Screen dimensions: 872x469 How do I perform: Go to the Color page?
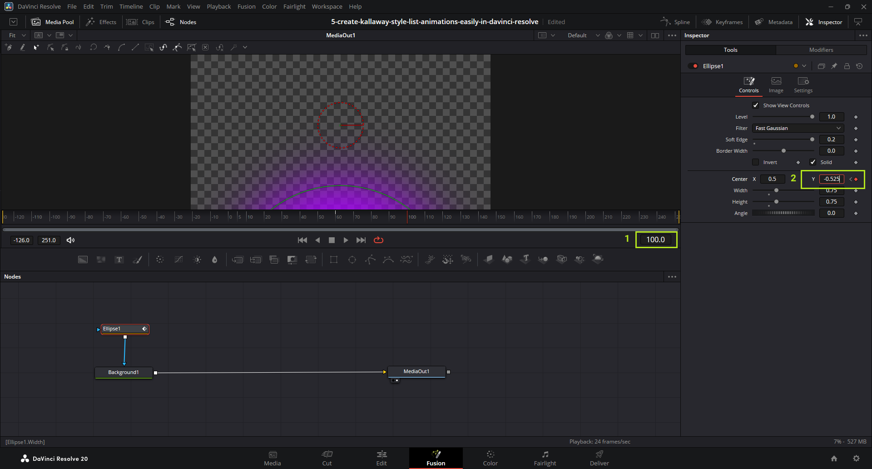click(490, 458)
